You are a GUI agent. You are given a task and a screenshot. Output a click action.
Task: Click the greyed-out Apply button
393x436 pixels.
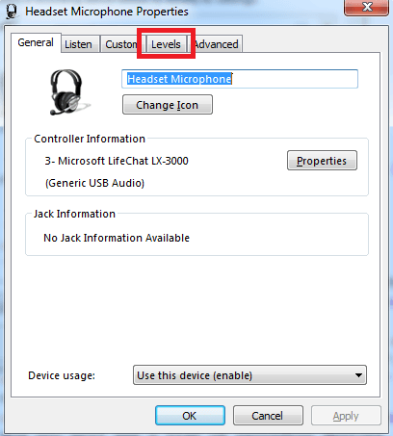click(346, 416)
